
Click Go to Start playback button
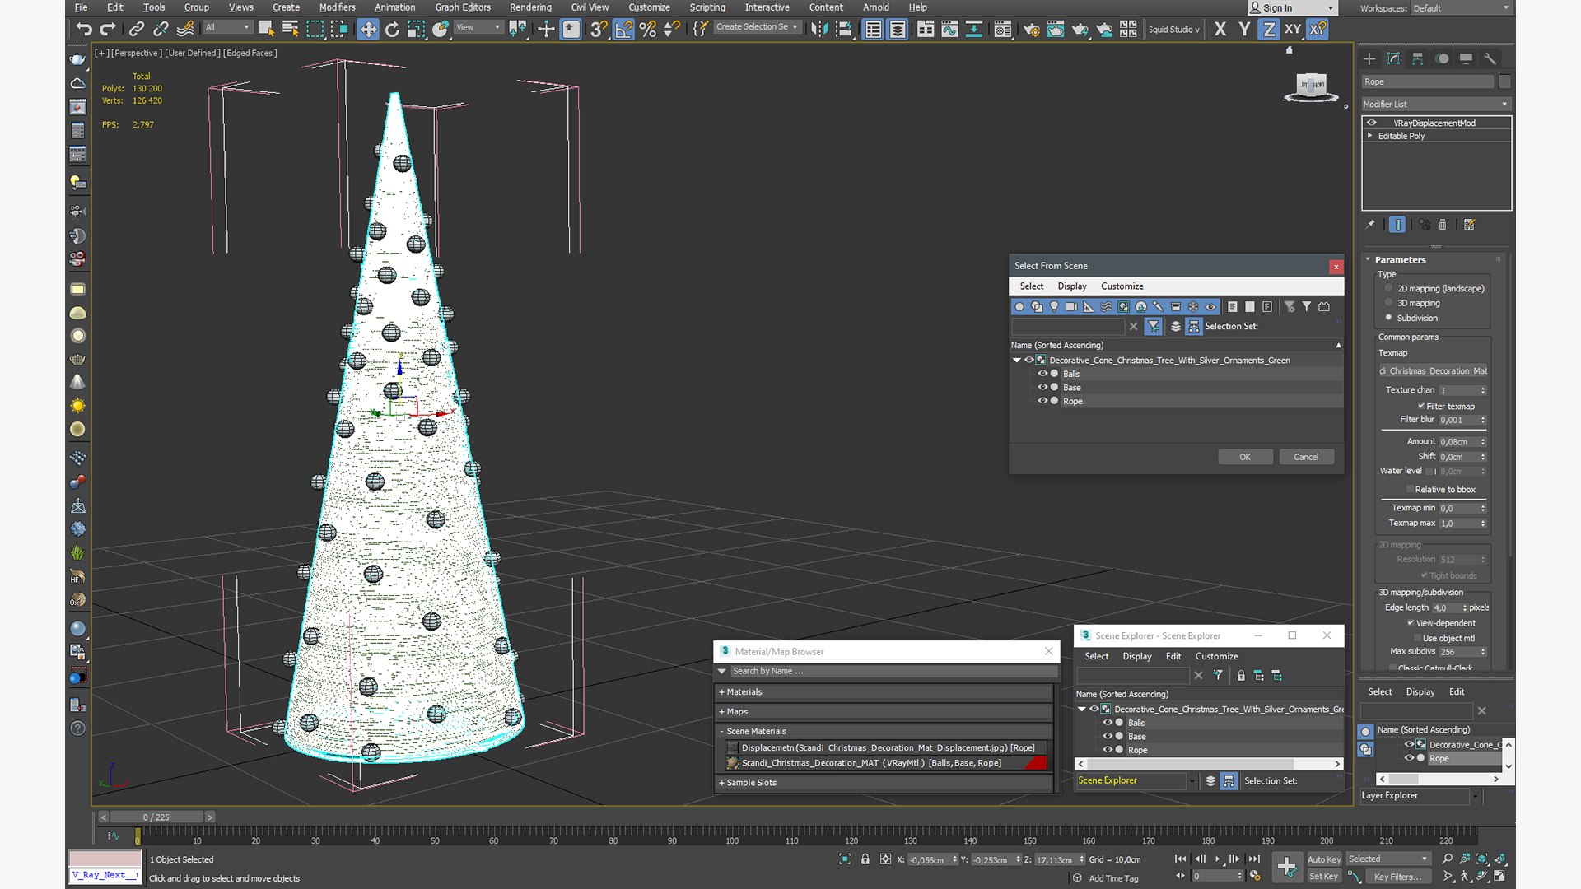tap(1180, 859)
